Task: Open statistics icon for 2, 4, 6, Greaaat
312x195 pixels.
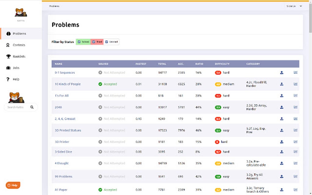Action: pyautogui.click(x=295, y=119)
